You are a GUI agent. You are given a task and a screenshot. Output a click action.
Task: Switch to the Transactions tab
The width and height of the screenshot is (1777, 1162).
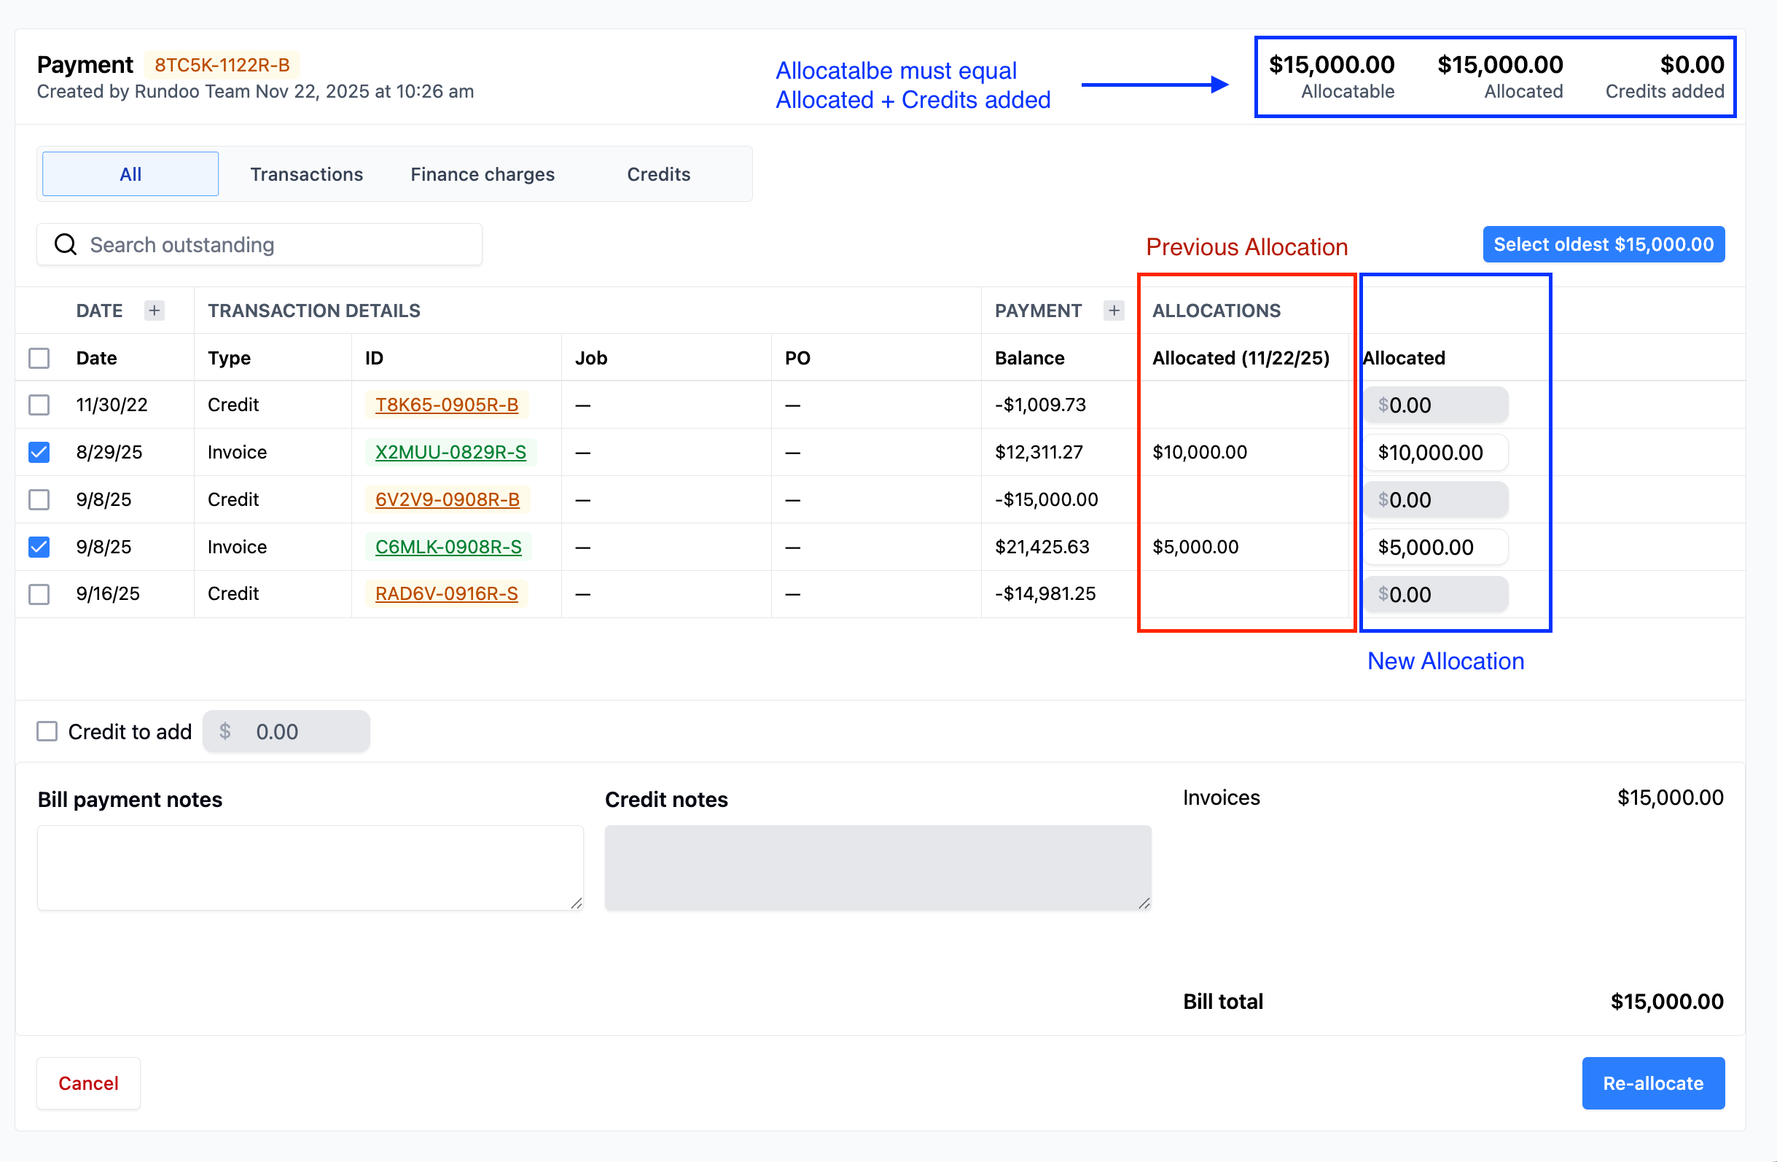point(306,174)
